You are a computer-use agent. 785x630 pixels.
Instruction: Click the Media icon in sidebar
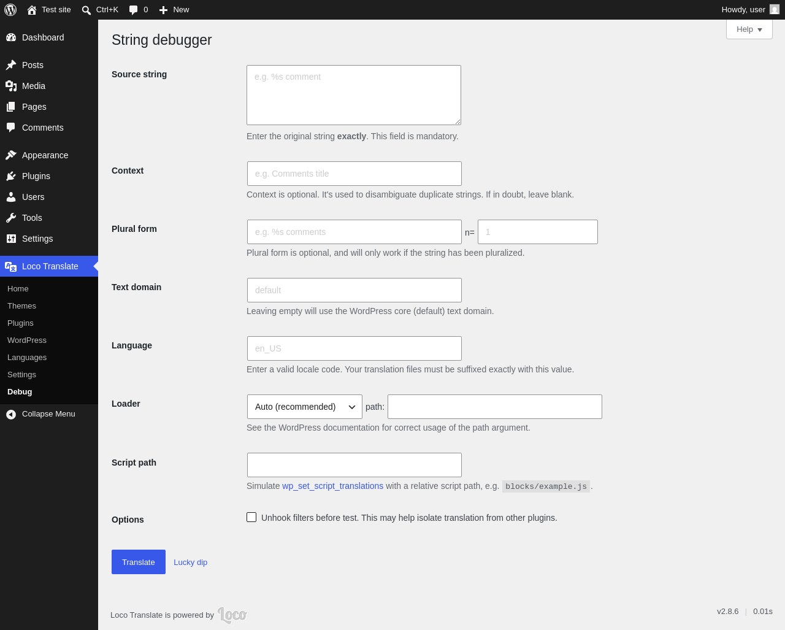click(11, 86)
